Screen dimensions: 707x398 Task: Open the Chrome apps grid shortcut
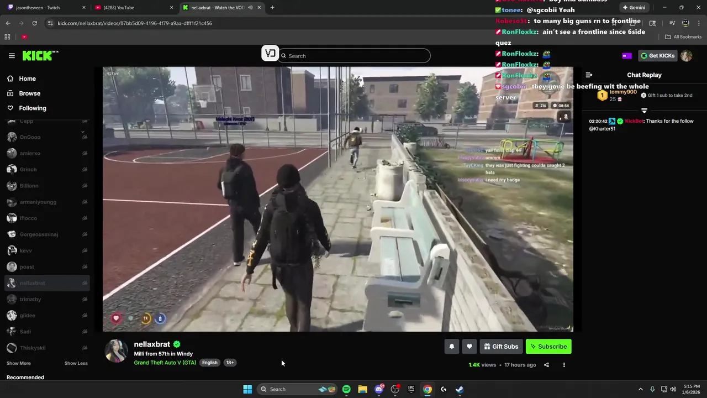7,37
